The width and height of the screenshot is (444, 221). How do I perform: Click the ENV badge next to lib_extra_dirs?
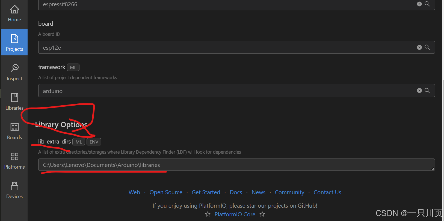pos(94,142)
